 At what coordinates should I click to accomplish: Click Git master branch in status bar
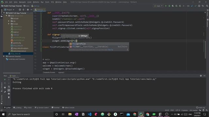click(x=194, y=110)
